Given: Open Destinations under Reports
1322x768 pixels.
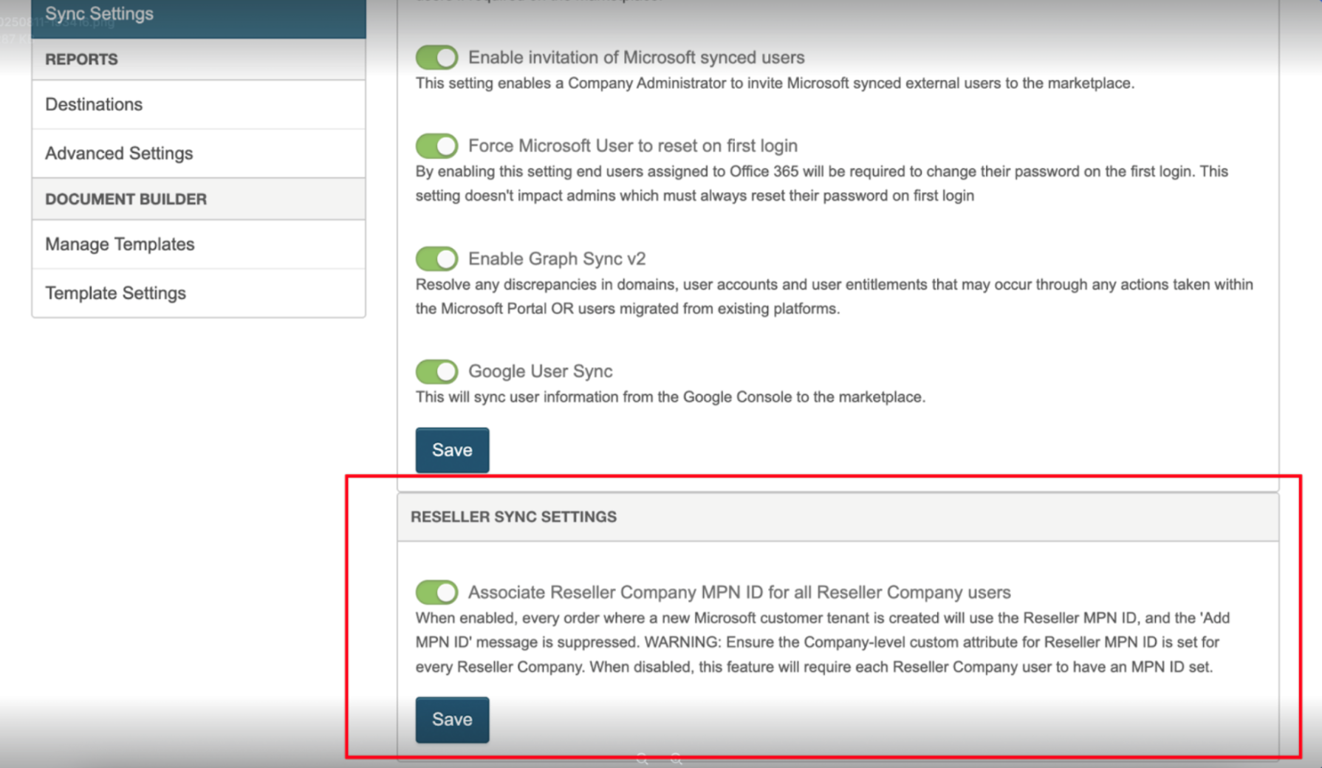Looking at the screenshot, I should pos(94,104).
